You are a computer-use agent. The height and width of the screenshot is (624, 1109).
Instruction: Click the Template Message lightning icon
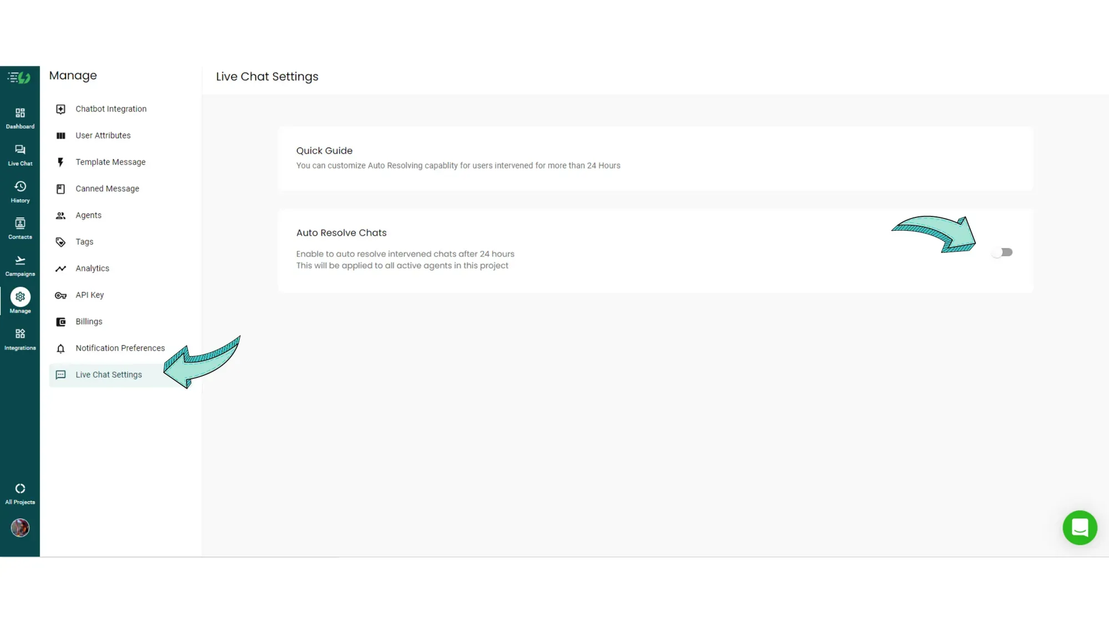[61, 162]
